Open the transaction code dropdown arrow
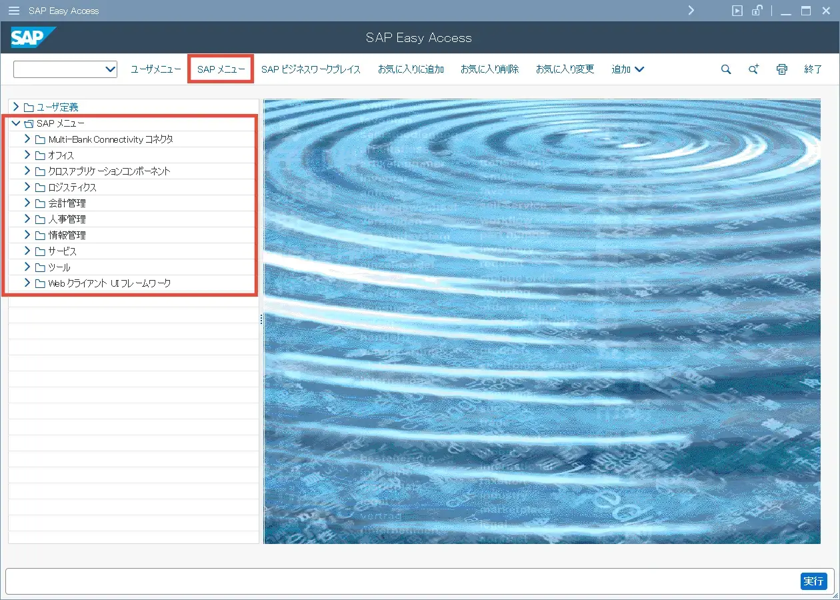This screenshot has width=840, height=600. point(110,69)
